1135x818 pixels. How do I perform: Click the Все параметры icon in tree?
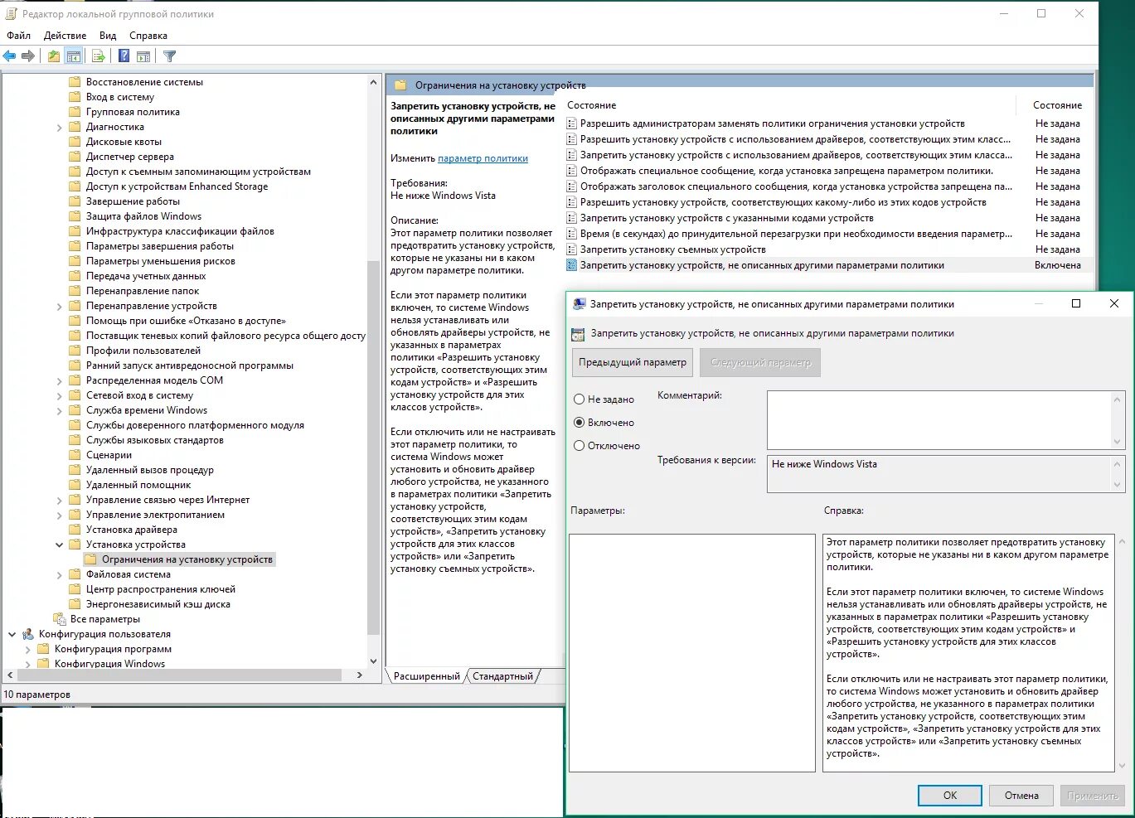pos(59,619)
